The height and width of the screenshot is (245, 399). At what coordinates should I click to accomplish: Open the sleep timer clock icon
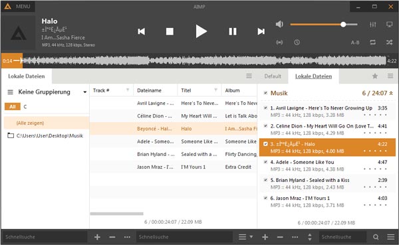297,42
